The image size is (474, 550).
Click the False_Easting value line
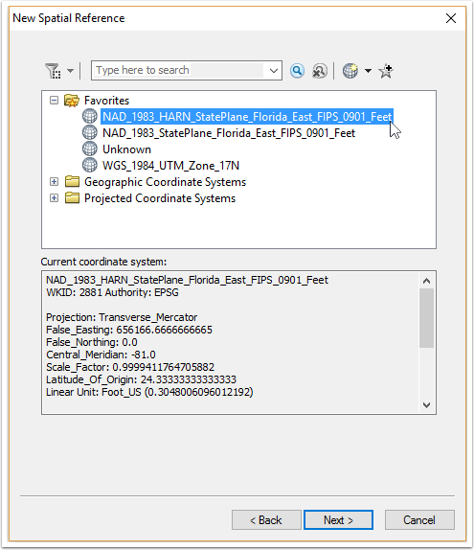tap(129, 330)
